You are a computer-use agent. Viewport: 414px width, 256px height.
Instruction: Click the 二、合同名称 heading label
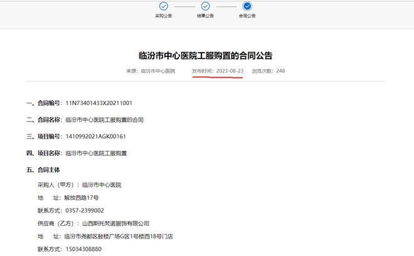[44, 120]
